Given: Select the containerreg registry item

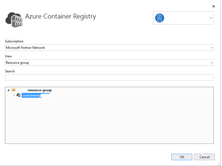Looking at the screenshot, I should pyautogui.click(x=32, y=96).
